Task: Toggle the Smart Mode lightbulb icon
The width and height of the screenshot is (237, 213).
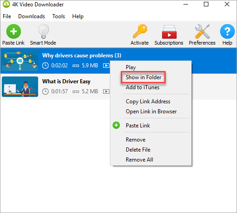Action: coord(44,31)
